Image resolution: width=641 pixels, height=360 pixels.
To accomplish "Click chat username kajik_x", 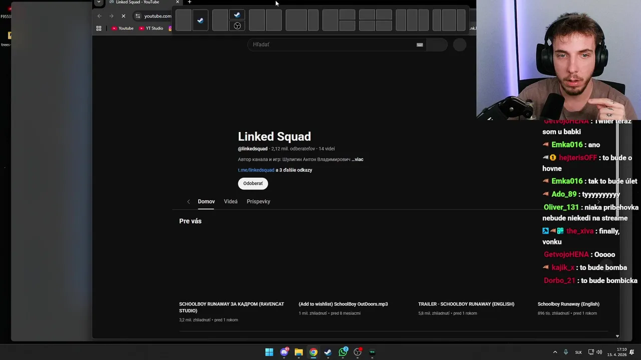I will tap(563, 267).
